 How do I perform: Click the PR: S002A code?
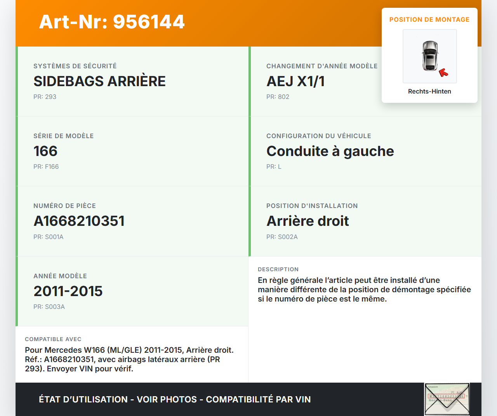click(x=282, y=237)
